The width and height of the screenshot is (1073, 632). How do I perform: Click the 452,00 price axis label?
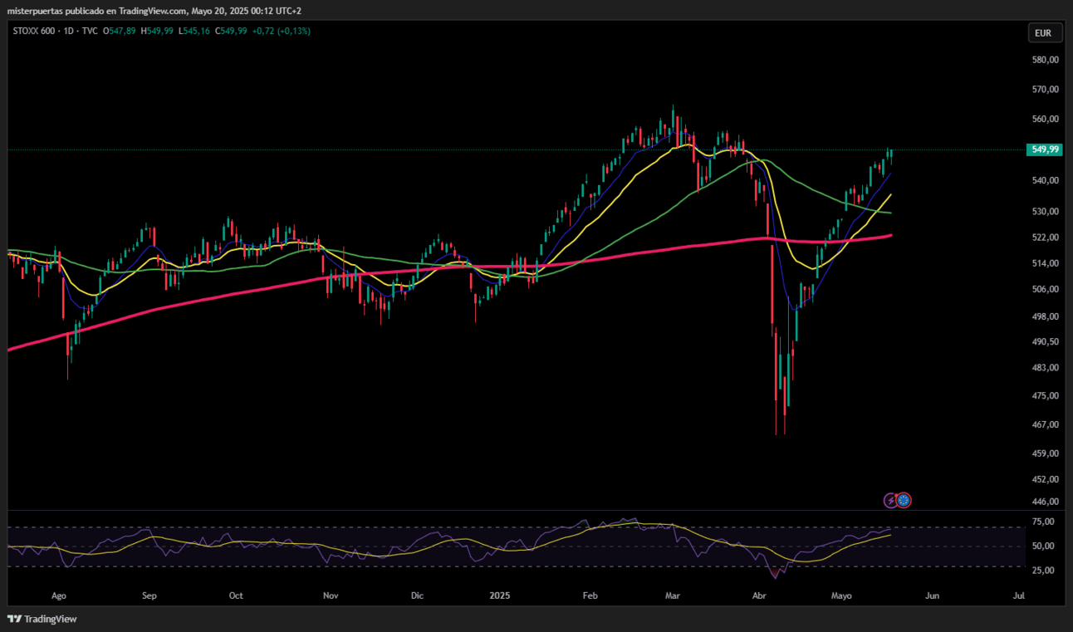[x=1045, y=479]
